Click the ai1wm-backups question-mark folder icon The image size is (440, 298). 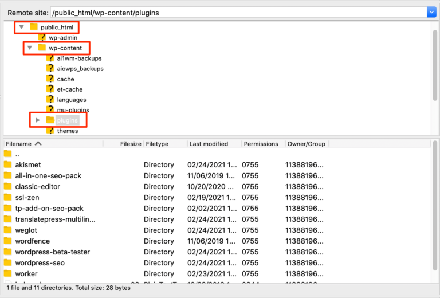(50, 58)
